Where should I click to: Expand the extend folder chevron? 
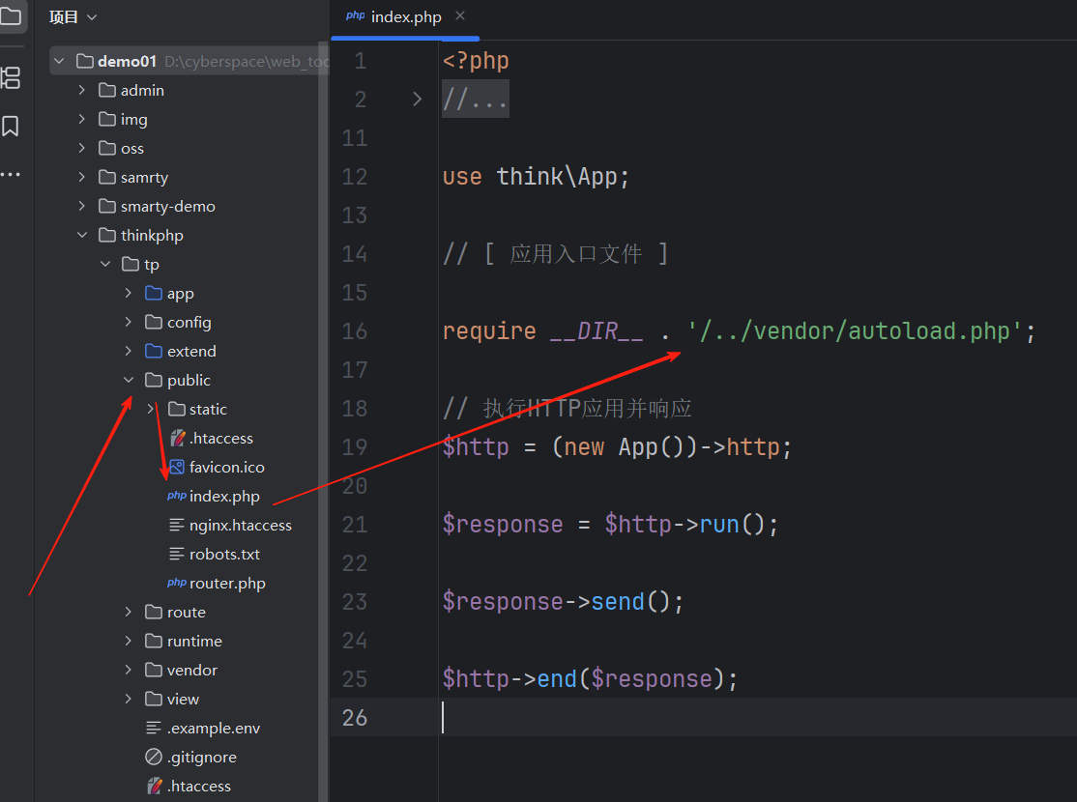point(129,351)
